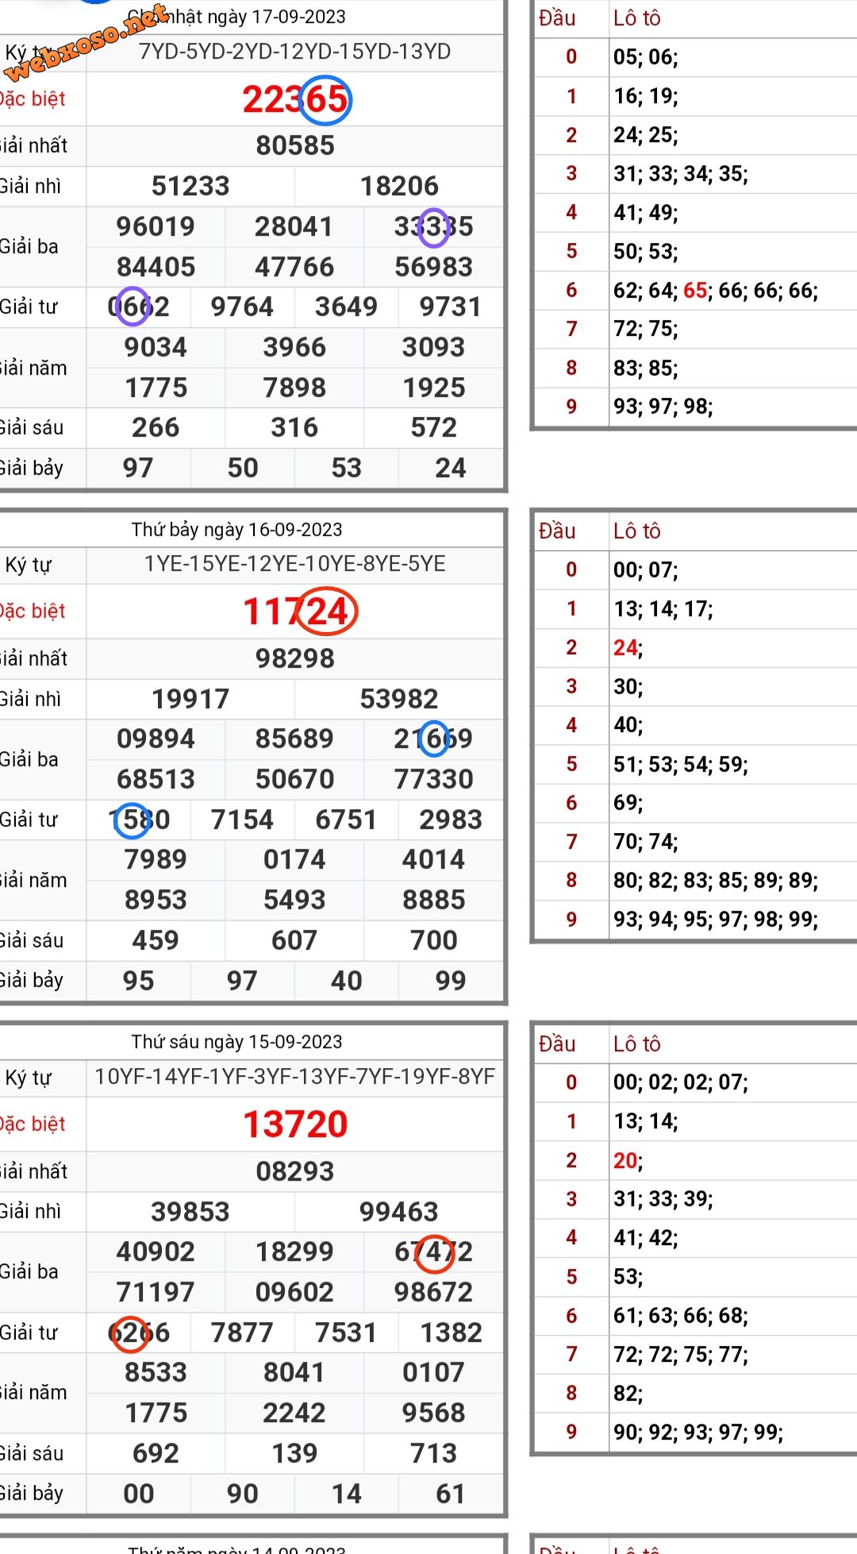Select third prize number 96019
This screenshot has width=857, height=1554.
click(156, 227)
